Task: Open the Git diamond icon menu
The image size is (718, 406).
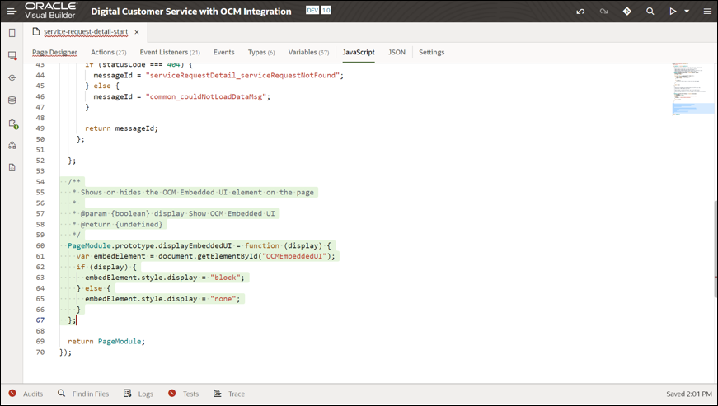Action: [626, 12]
